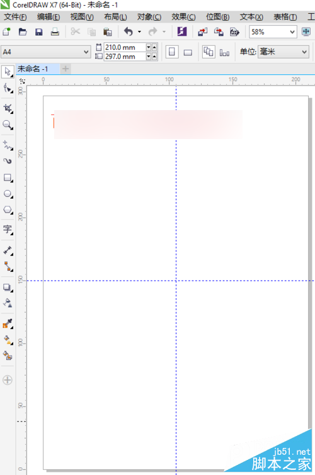Click the page width 210.0 mm field
The width and height of the screenshot is (315, 475).
click(124, 47)
